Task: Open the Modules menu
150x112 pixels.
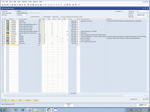Action: 24,2
